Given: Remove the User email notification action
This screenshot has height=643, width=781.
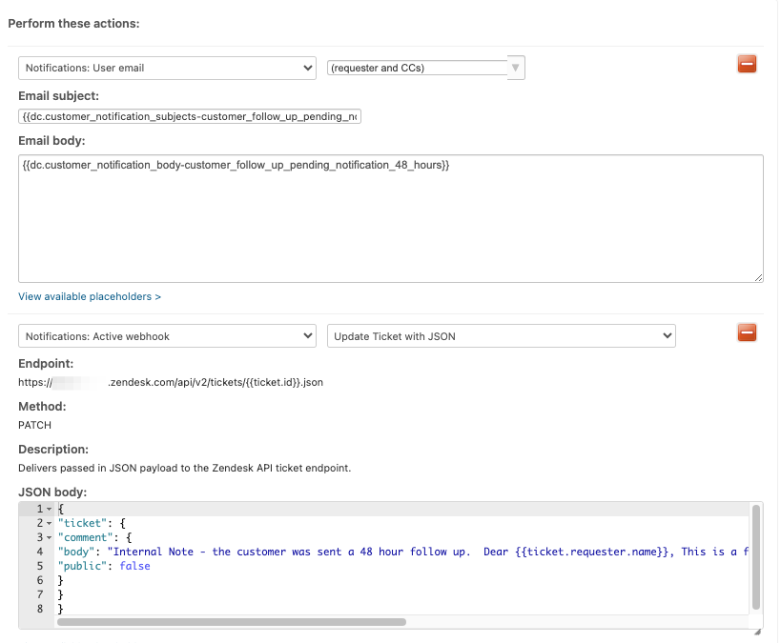Looking at the screenshot, I should click(747, 64).
